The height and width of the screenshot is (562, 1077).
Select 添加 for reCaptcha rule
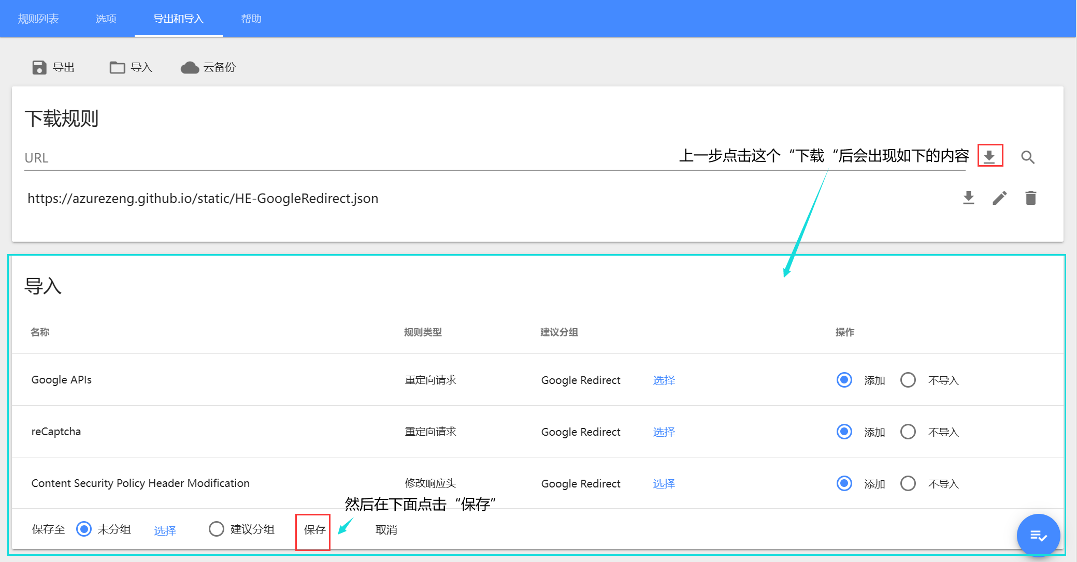(844, 432)
